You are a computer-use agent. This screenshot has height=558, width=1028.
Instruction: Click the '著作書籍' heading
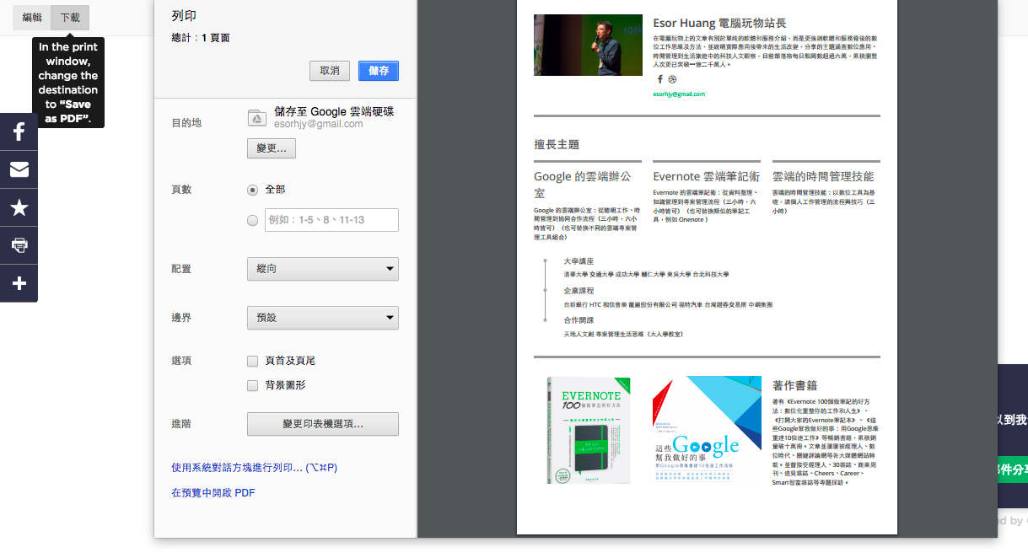pos(794,385)
